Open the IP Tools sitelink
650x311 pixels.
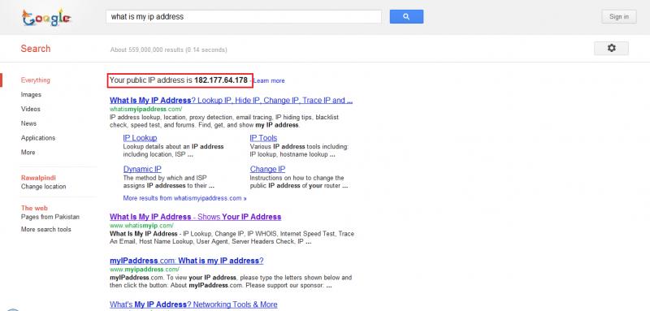(x=263, y=138)
